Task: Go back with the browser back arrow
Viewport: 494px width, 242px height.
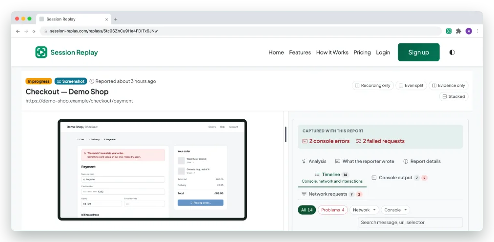Action: pos(18,31)
